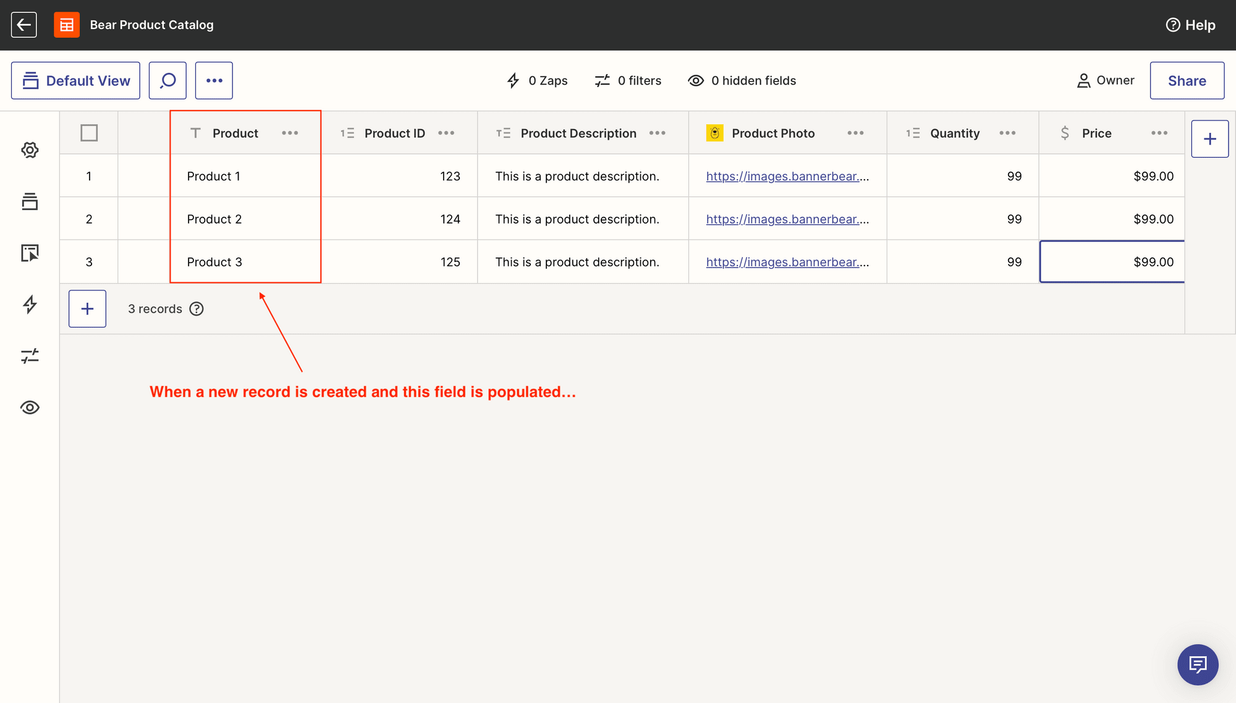The height and width of the screenshot is (703, 1236).
Task: Toggle the select-all records checkbox
Action: click(x=88, y=132)
